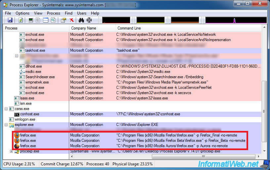Select the Firefox_Final firefox.exe icon
The height and width of the screenshot is (170, 270).
coord(17,135)
